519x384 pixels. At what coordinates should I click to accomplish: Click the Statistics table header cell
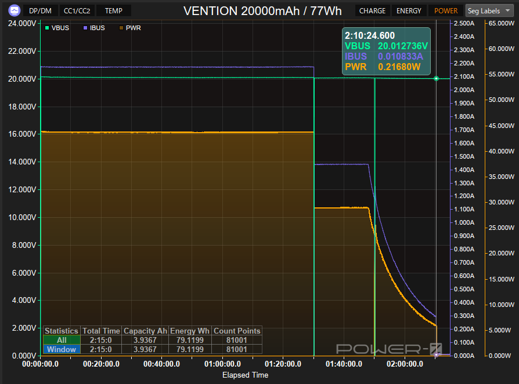(x=62, y=331)
